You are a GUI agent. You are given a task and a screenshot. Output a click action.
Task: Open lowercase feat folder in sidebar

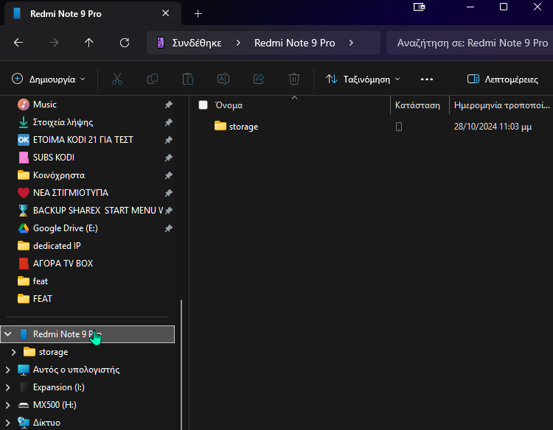[x=41, y=281]
